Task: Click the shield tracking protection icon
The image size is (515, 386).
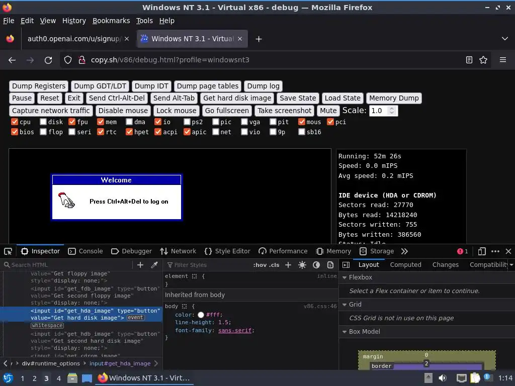Action: click(68, 60)
